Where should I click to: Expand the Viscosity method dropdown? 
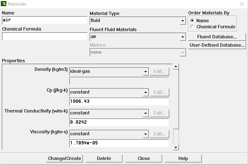pos(146,134)
